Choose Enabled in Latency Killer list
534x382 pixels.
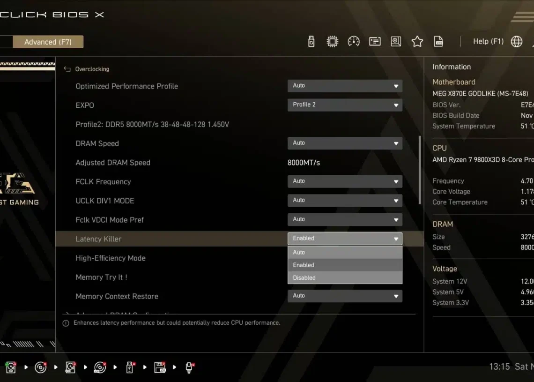(345, 265)
